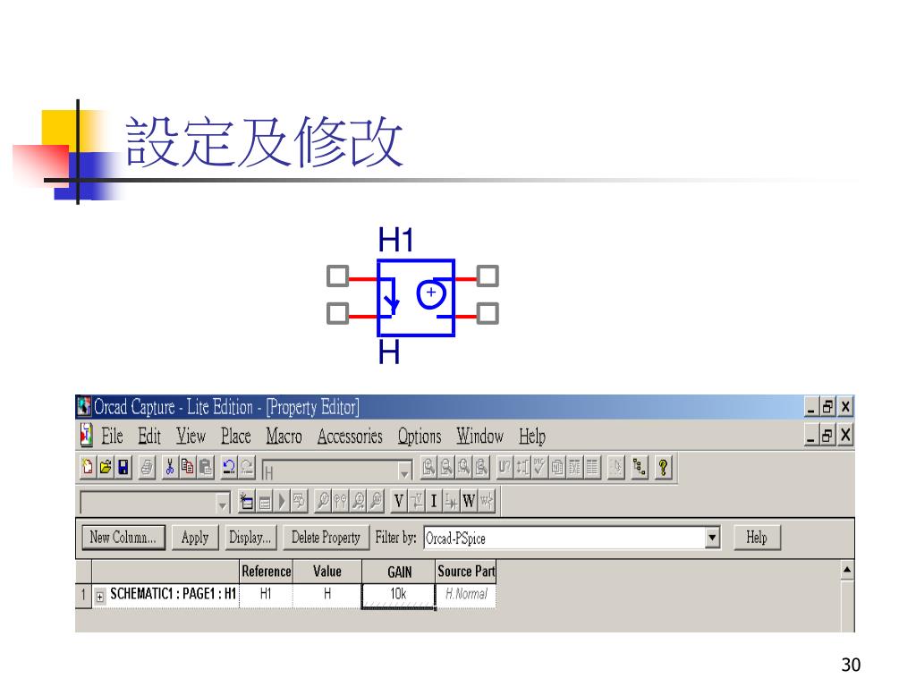Click the scroll up arrow of property grid
The image size is (916, 687).
point(847,570)
